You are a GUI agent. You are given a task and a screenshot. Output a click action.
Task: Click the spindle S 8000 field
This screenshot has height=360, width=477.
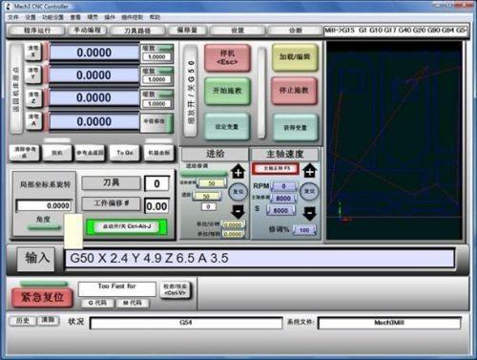click(x=281, y=210)
